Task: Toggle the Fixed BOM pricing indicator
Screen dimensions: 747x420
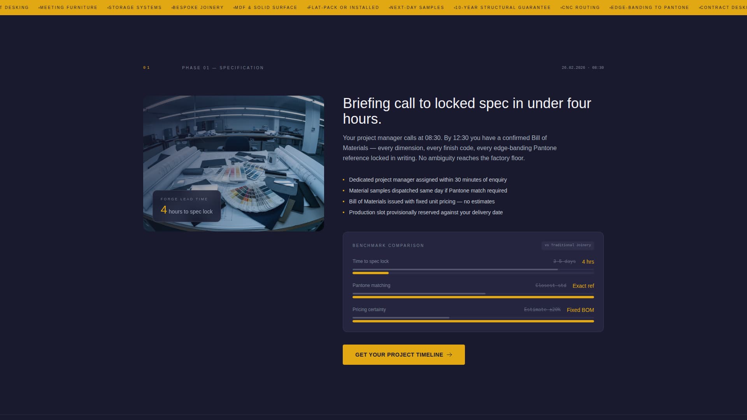Action: coord(580,310)
